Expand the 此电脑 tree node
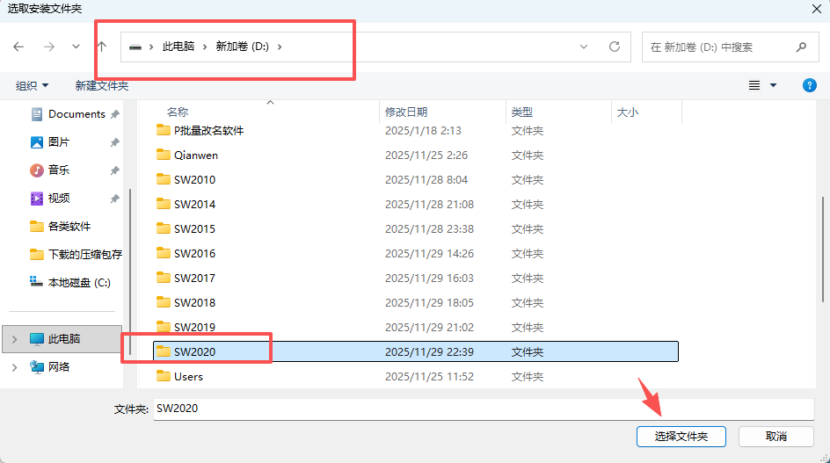This screenshot has width=830, height=463. point(14,338)
